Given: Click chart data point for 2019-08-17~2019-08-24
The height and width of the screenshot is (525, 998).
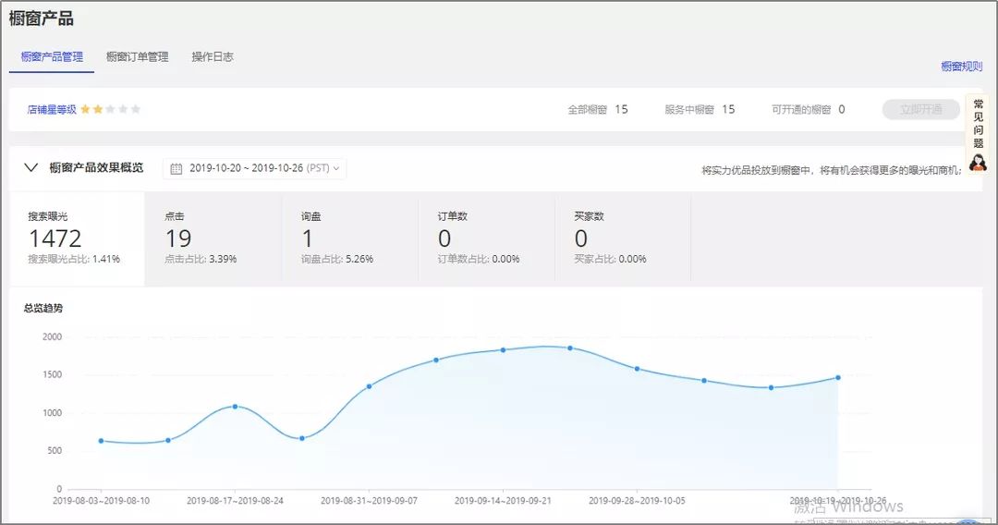Looking at the screenshot, I should pyautogui.click(x=235, y=407).
